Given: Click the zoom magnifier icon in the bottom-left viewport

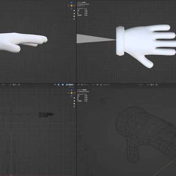Looking at the screenshot, I should tap(74, 98).
